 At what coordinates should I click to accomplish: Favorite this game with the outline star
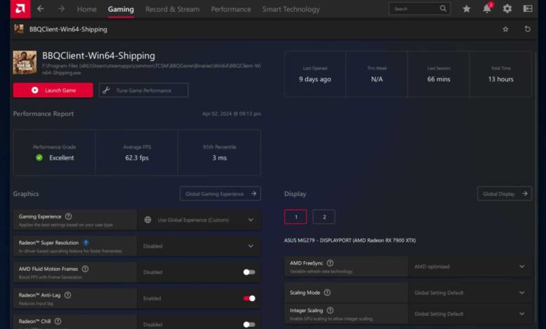(x=505, y=29)
